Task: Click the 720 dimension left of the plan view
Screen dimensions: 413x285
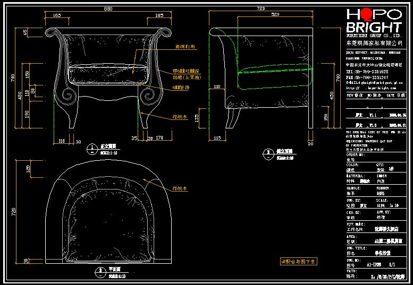Action: click(13, 212)
